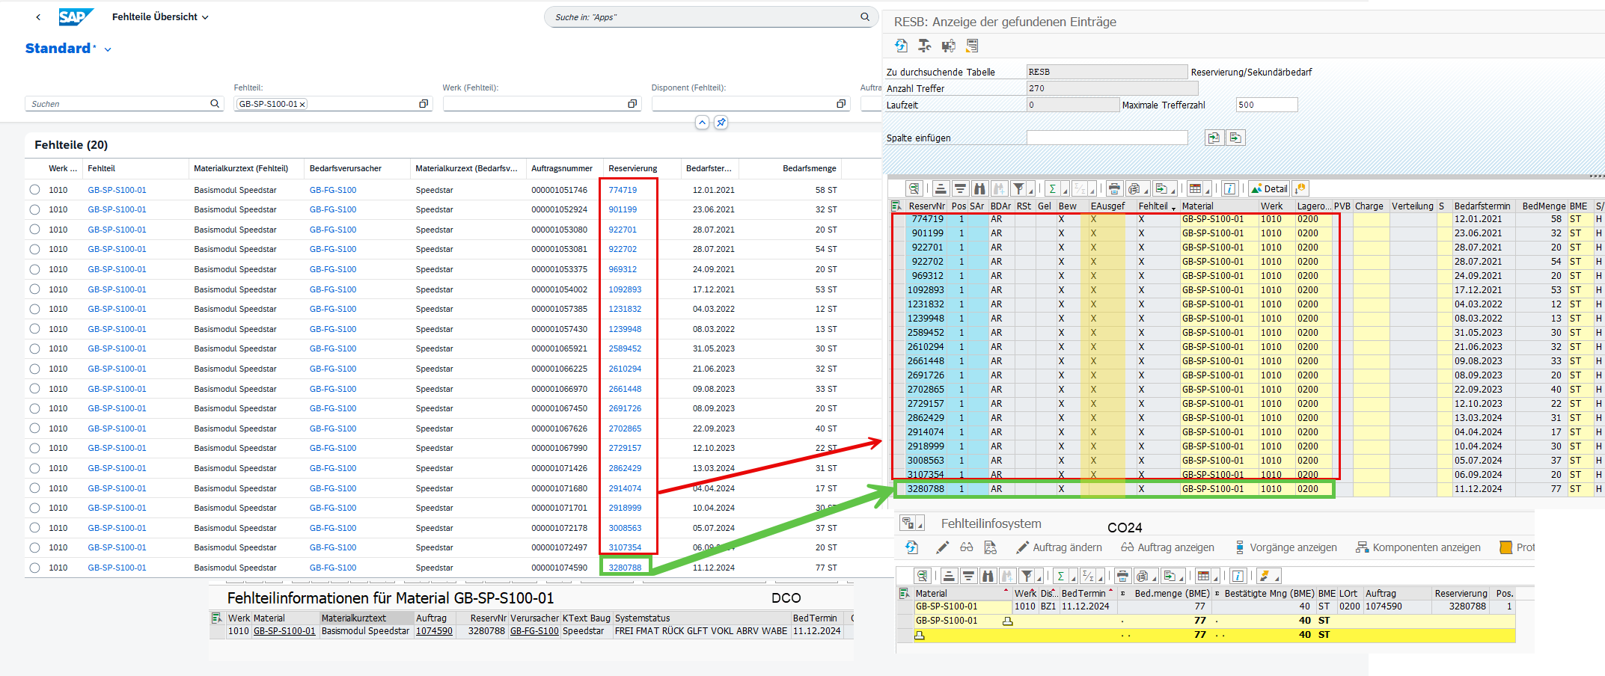Pin the filter header bar

click(x=721, y=123)
